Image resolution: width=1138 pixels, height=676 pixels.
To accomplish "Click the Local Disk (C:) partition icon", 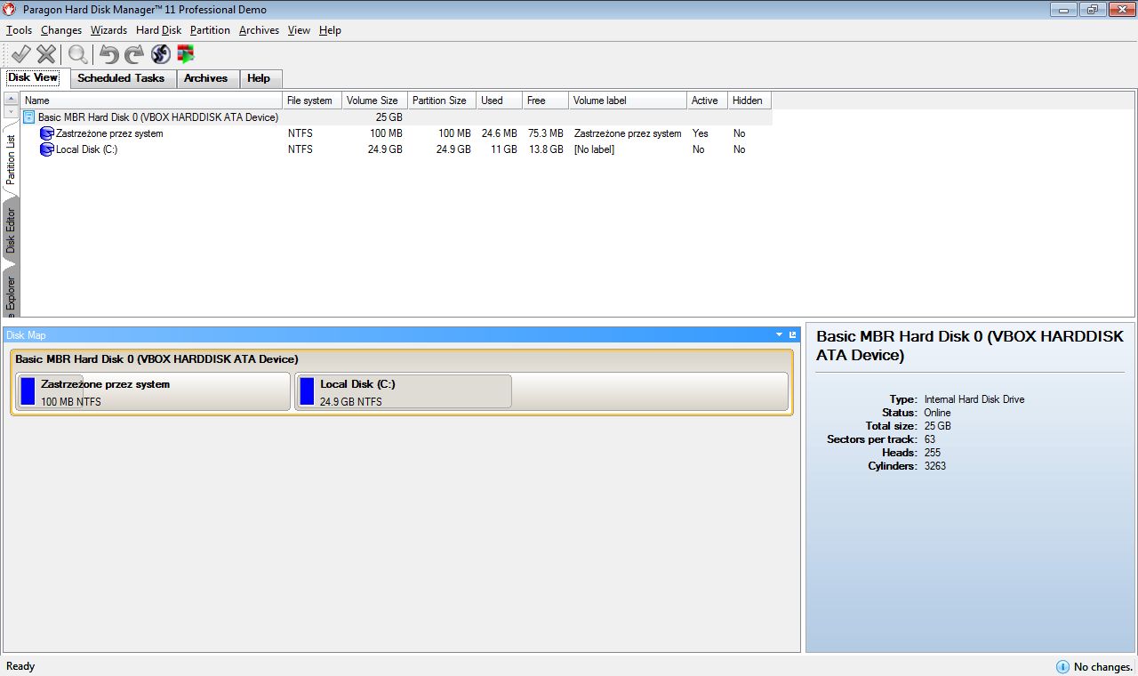I will pos(47,149).
